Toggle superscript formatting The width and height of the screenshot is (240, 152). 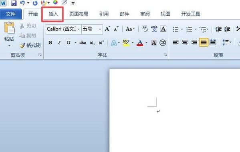(101, 43)
